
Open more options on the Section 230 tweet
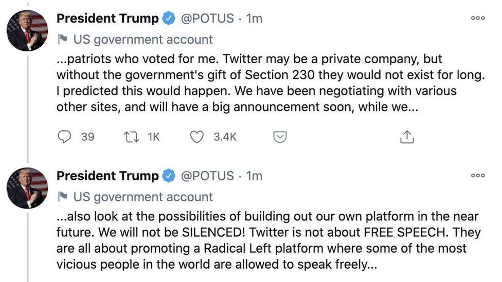point(478,18)
